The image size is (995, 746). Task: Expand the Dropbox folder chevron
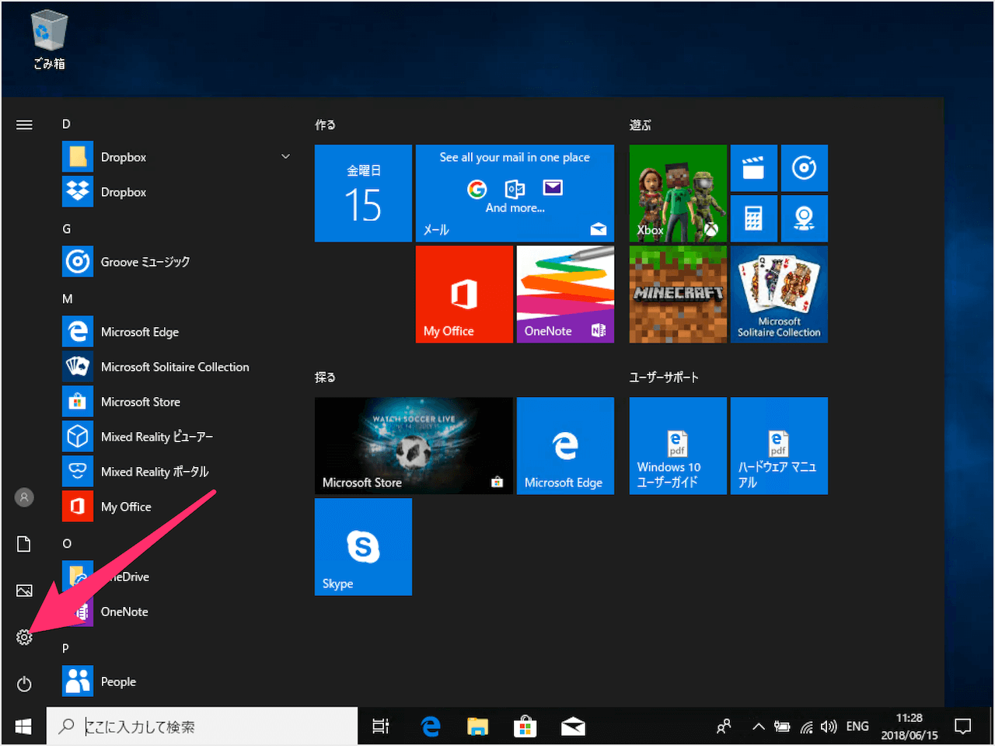pyautogui.click(x=285, y=157)
